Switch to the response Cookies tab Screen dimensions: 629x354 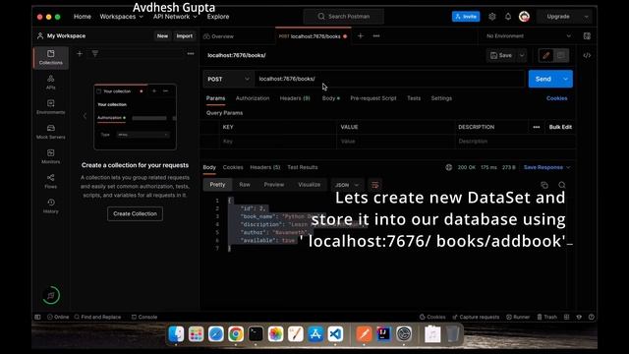pyautogui.click(x=233, y=167)
